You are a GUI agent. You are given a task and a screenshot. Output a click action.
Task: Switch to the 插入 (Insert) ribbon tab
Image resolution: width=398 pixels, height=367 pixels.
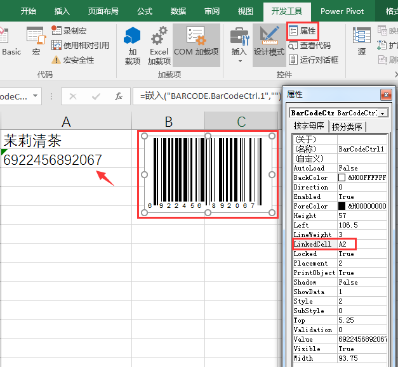tap(62, 11)
